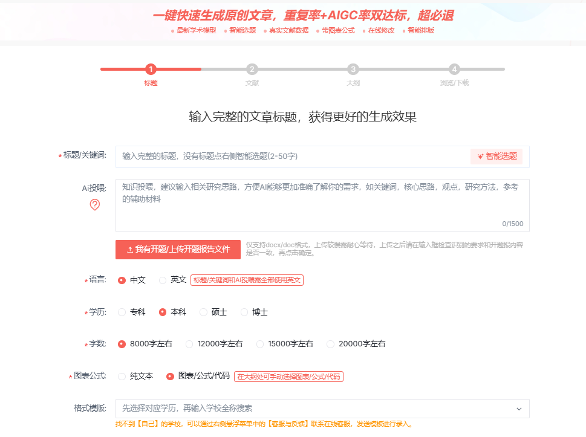Click step 1 标题 circle icon
This screenshot has width=586, height=437.
tap(151, 70)
